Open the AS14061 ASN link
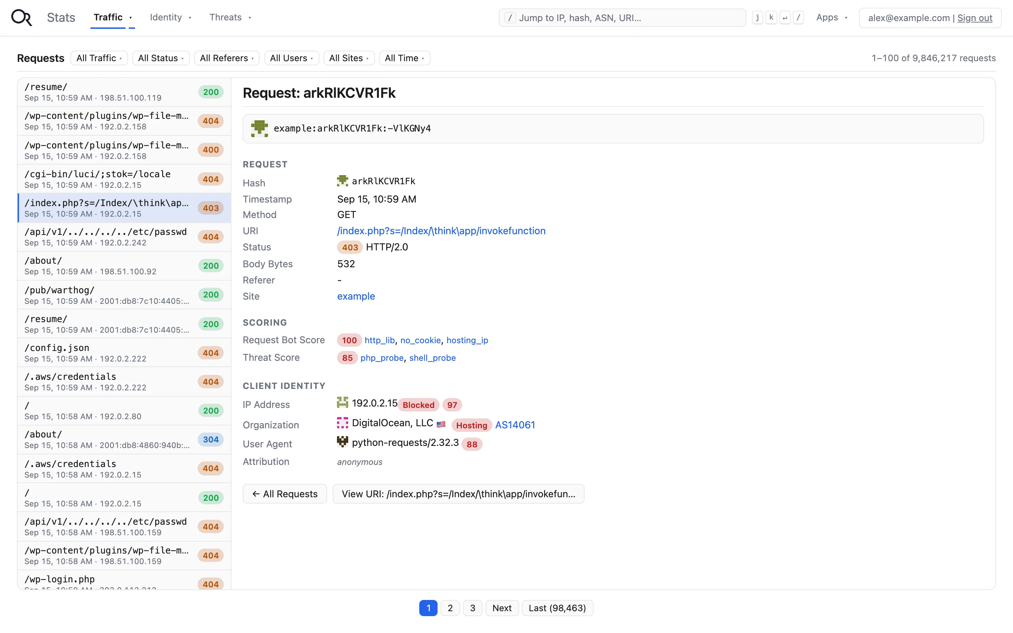1013x633 pixels. click(x=515, y=425)
